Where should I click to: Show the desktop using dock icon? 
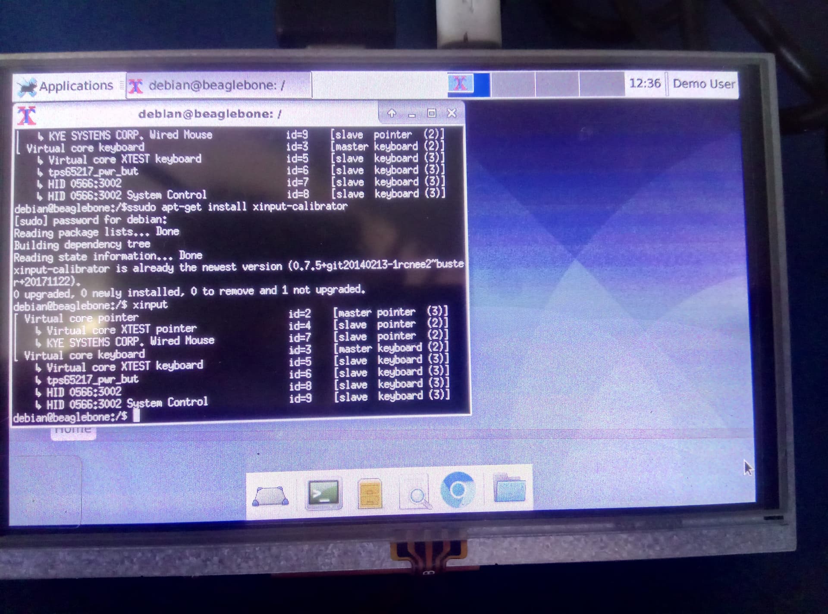270,496
